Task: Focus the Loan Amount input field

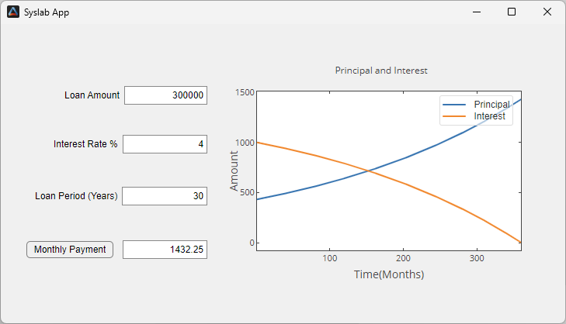Action: click(x=165, y=95)
